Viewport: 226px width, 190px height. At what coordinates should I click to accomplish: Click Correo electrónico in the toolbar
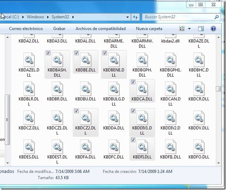(26, 29)
